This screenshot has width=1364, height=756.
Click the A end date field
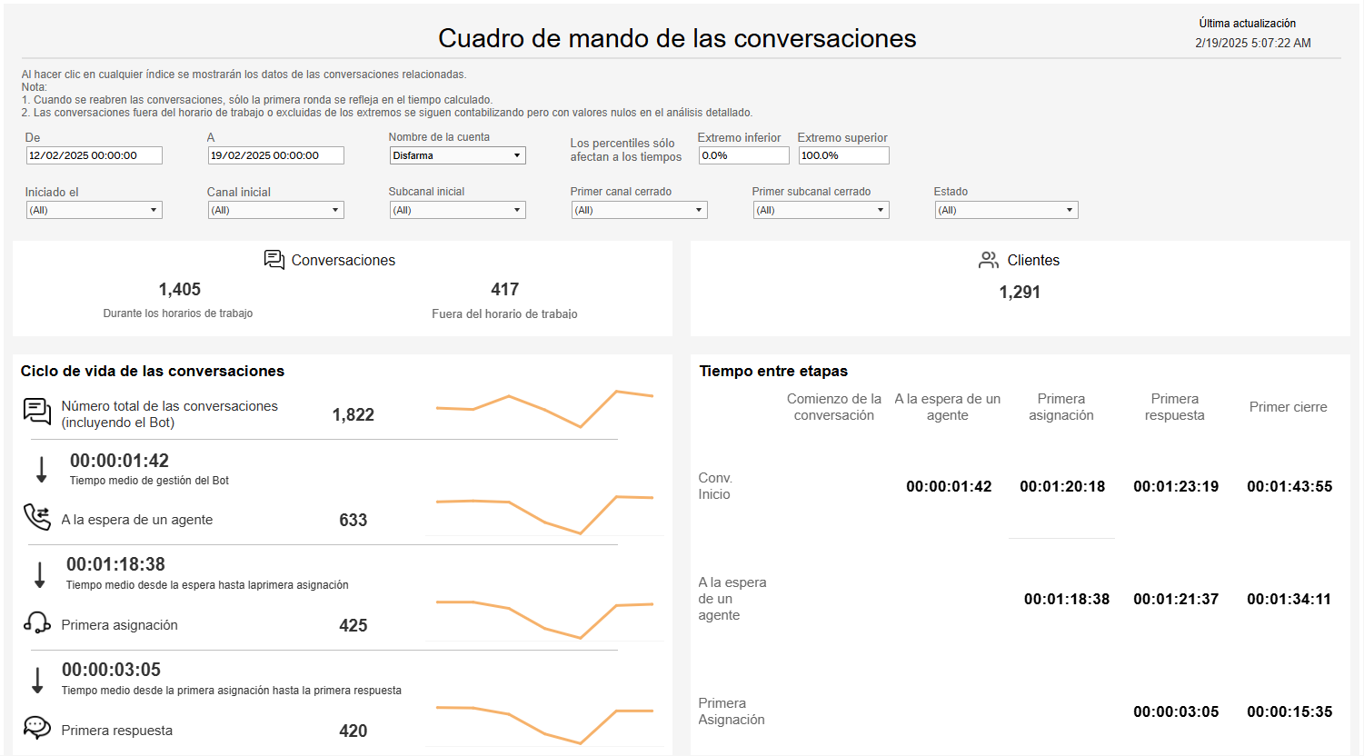tap(276, 155)
